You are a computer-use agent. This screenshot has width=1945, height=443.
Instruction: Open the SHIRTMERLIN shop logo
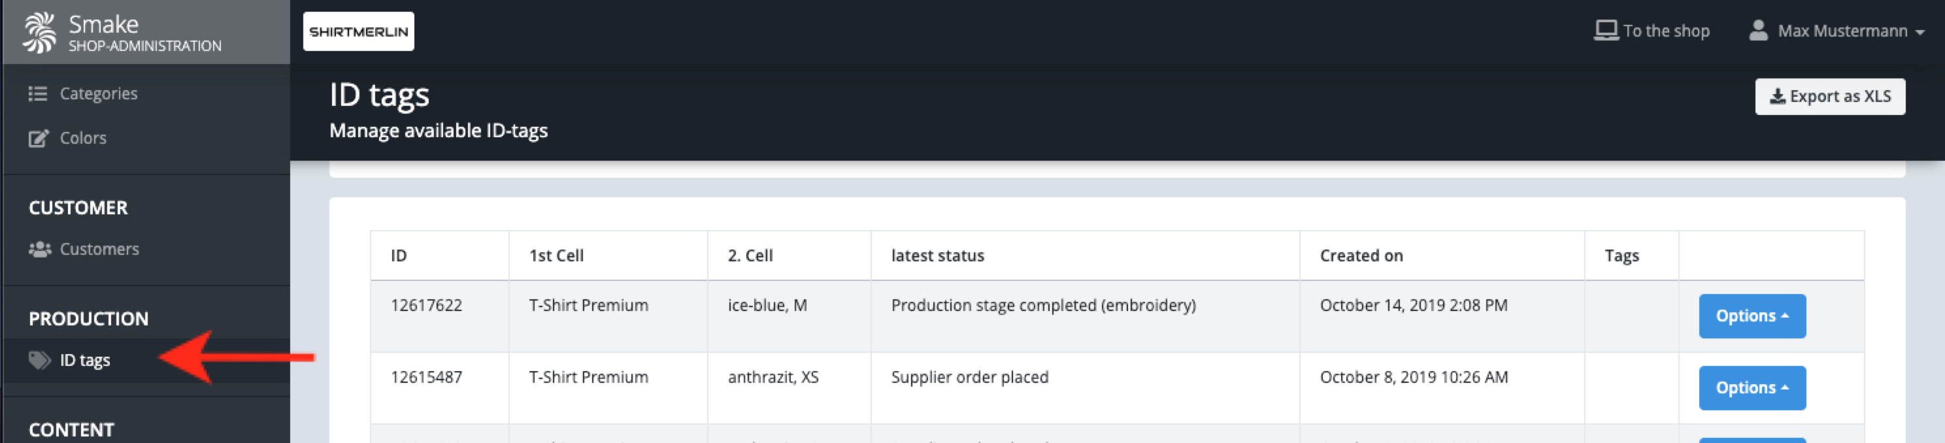pyautogui.click(x=359, y=32)
